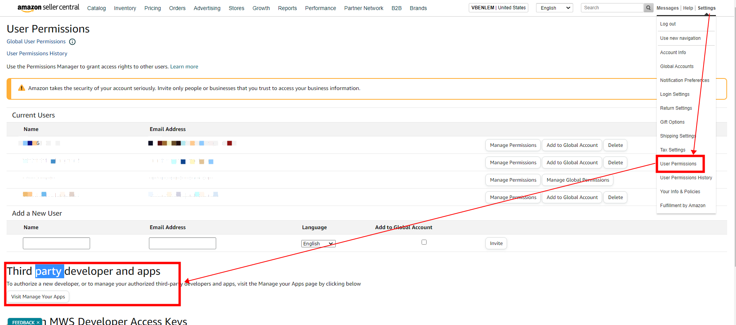
Task: Click the Feedback tab
Action: (23, 322)
